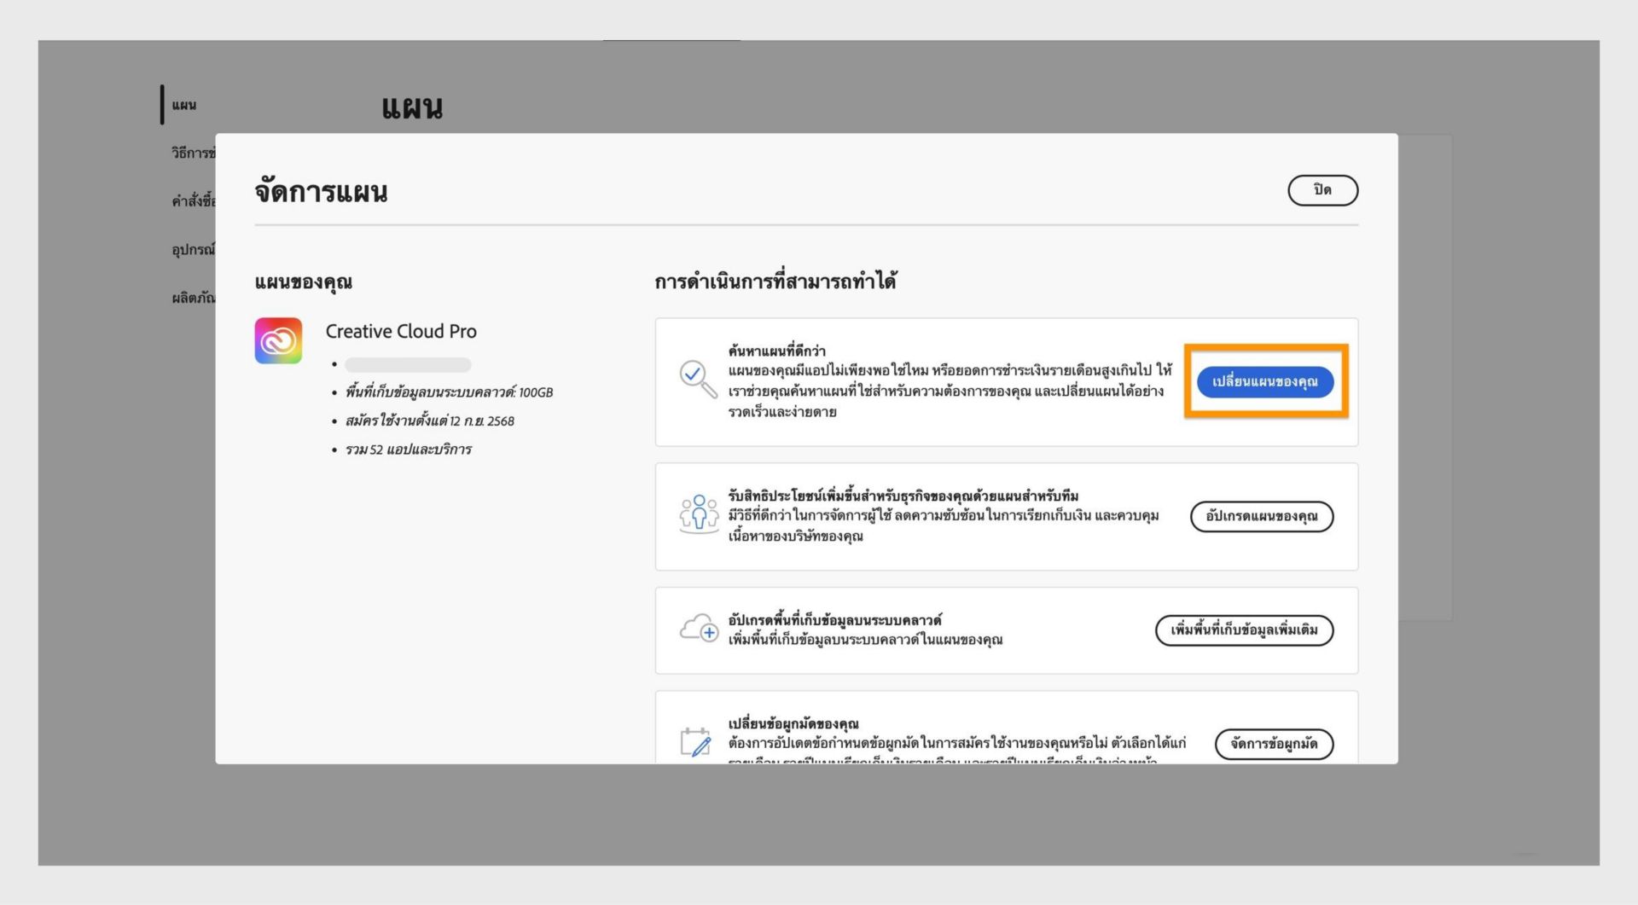Click the subscription date 12 ก.ย. 2568 line
Viewport: 1638px width, 905px height.
tap(430, 421)
